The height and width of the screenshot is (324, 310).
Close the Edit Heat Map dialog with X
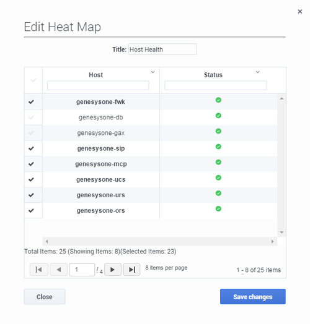(x=299, y=11)
